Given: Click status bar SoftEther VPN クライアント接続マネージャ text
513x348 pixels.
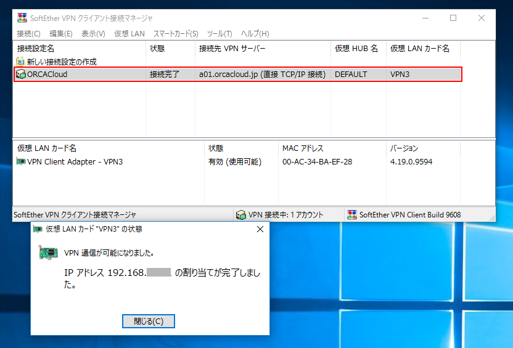Looking at the screenshot, I should 75,215.
